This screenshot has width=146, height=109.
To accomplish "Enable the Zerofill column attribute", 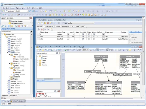I will [x=130, y=40].
